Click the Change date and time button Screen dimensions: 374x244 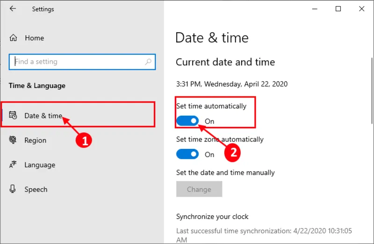click(x=199, y=189)
